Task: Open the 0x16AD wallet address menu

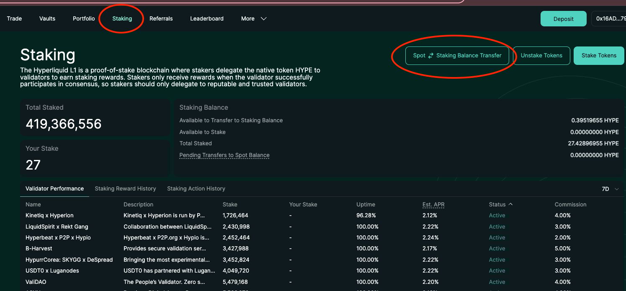Action: (x=609, y=19)
